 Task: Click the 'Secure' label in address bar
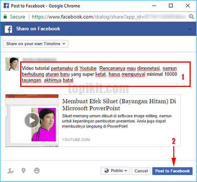click(17, 17)
